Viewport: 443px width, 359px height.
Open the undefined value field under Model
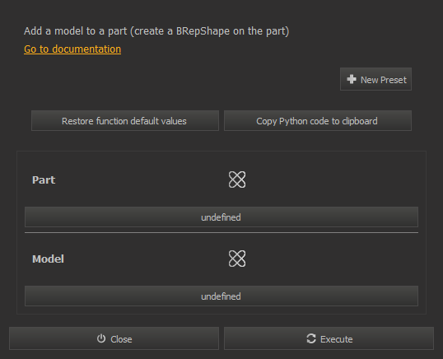pos(221,296)
